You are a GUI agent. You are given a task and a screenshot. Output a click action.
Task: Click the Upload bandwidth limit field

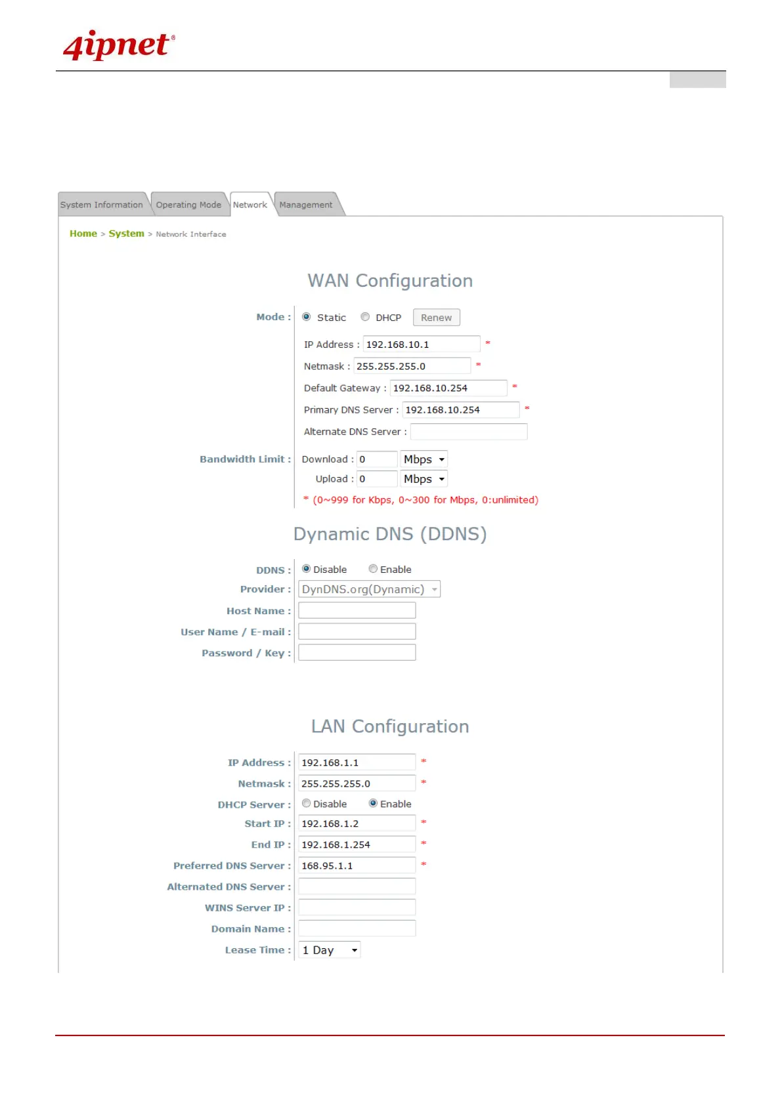[x=377, y=479]
